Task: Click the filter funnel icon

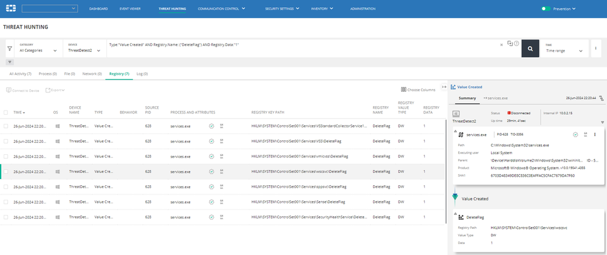Action: pyautogui.click(x=9, y=48)
